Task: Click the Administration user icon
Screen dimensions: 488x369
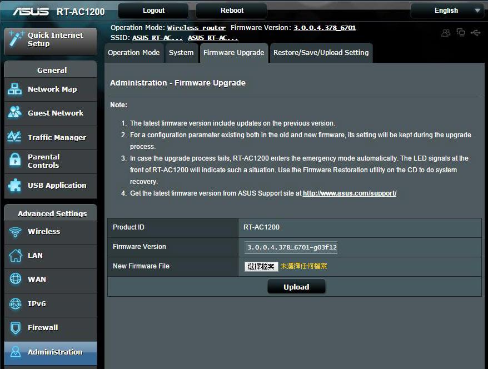Action: tap(15, 352)
